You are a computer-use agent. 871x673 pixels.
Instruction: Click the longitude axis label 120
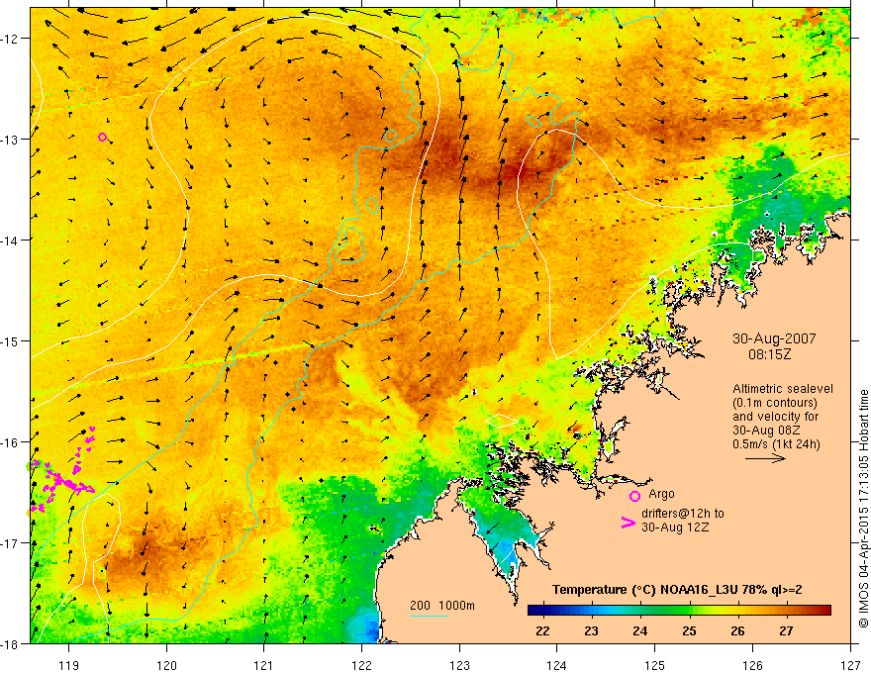[166, 665]
